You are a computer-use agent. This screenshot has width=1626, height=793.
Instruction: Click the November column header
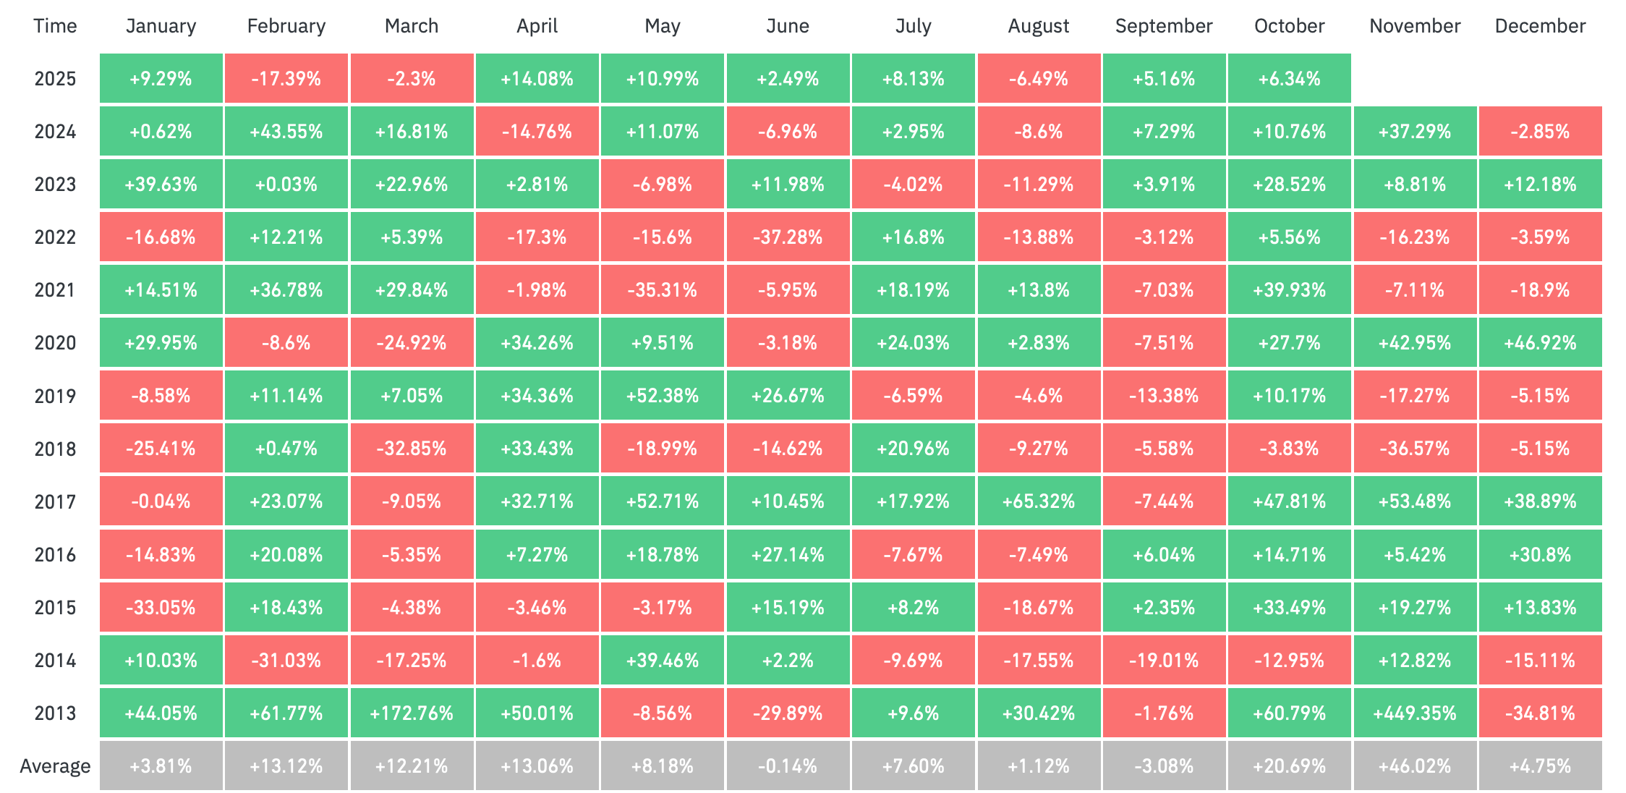click(x=1415, y=26)
